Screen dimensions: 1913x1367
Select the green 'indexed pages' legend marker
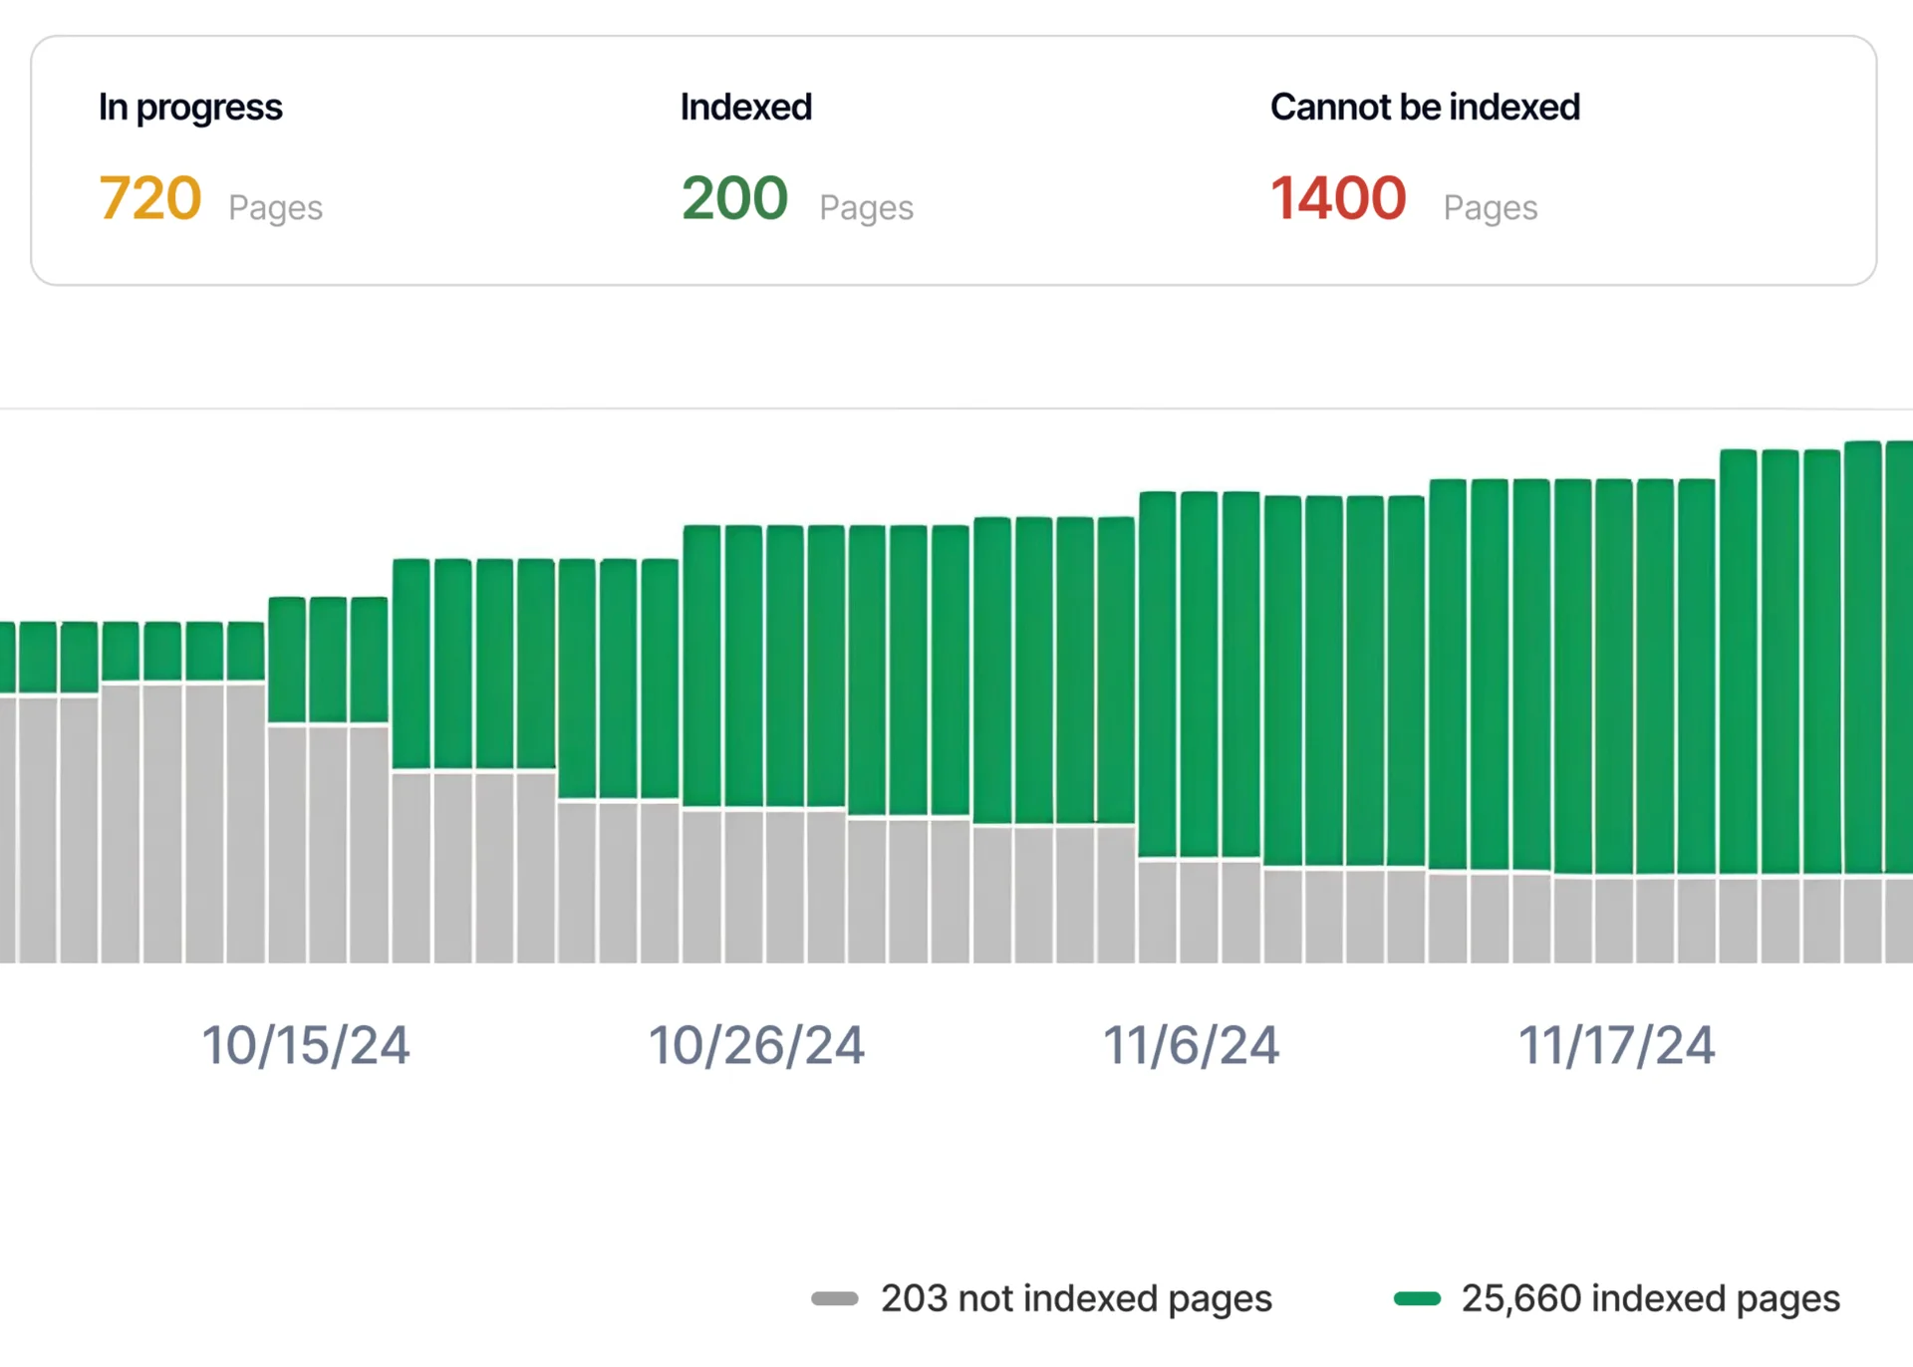1418,1297
